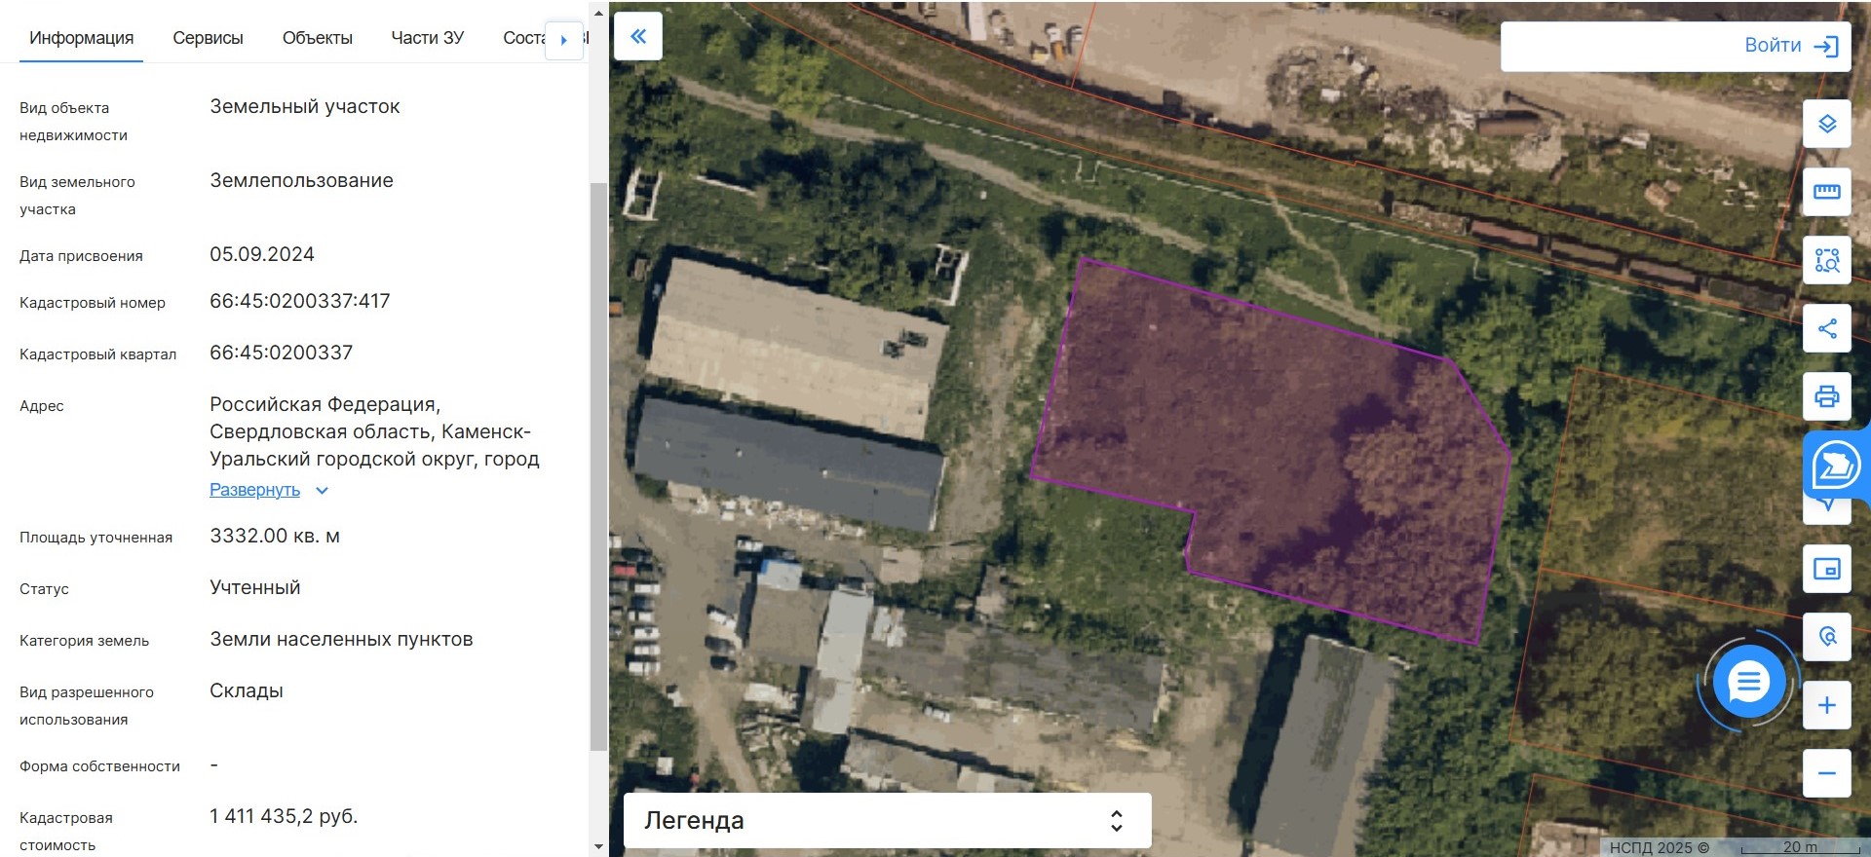The width and height of the screenshot is (1871, 857).
Task: Click the status value Учтенный
Action: point(255,588)
